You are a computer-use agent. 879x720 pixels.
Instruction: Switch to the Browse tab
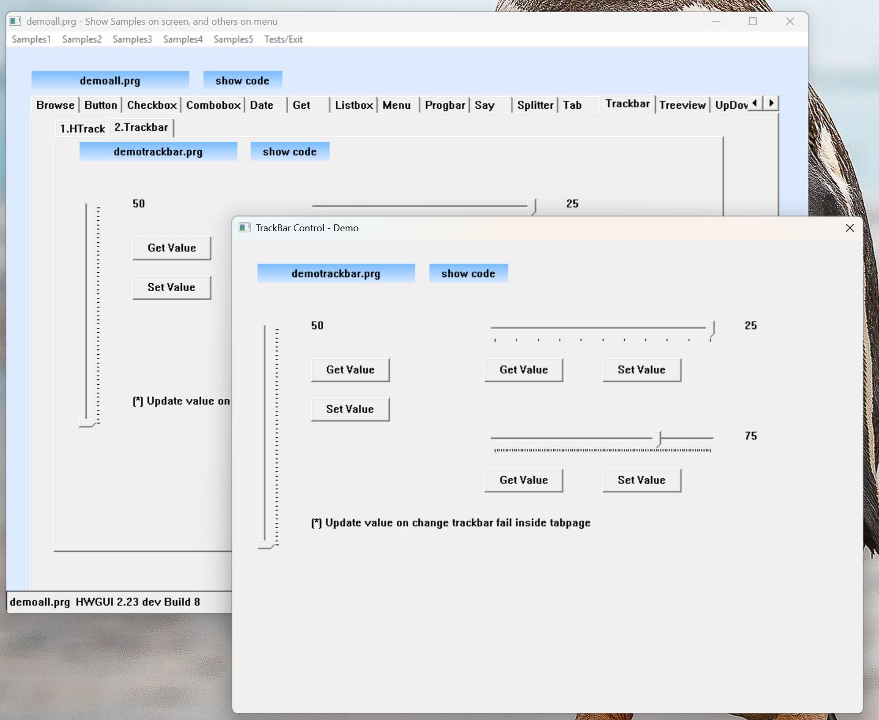click(x=55, y=105)
